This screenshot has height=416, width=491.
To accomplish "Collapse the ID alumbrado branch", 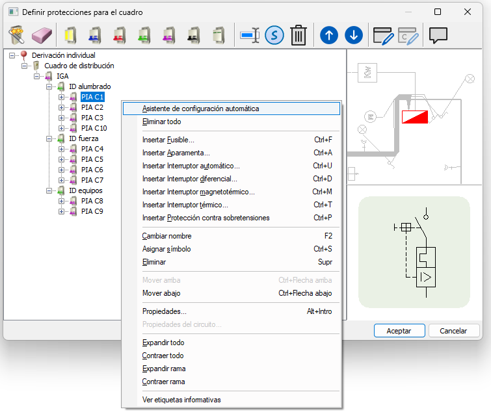I will [x=49, y=86].
